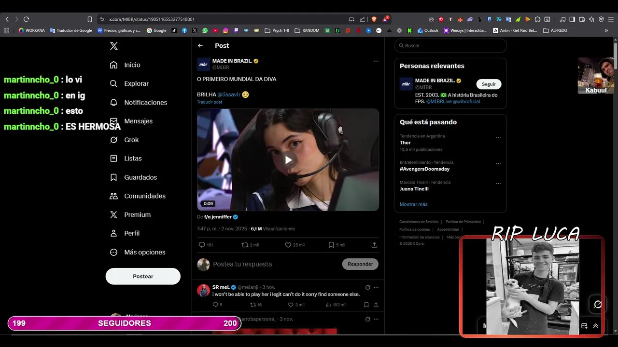Image resolution: width=618 pixels, height=347 pixels.
Task: Bookmark SR meL's reply
Action: (366, 305)
